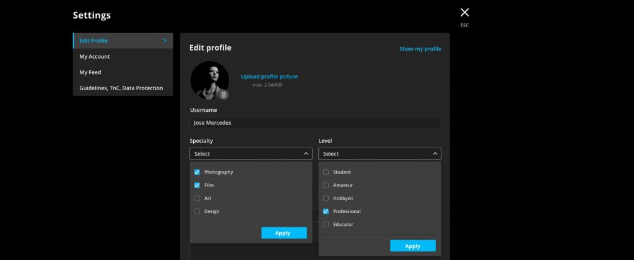
Task: Enable the Design specialty checkbox
Action: [x=197, y=211]
